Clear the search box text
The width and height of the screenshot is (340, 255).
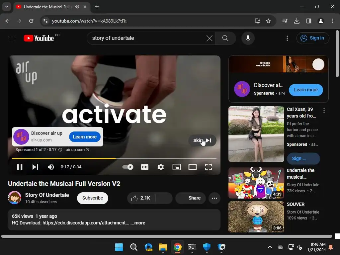209,38
